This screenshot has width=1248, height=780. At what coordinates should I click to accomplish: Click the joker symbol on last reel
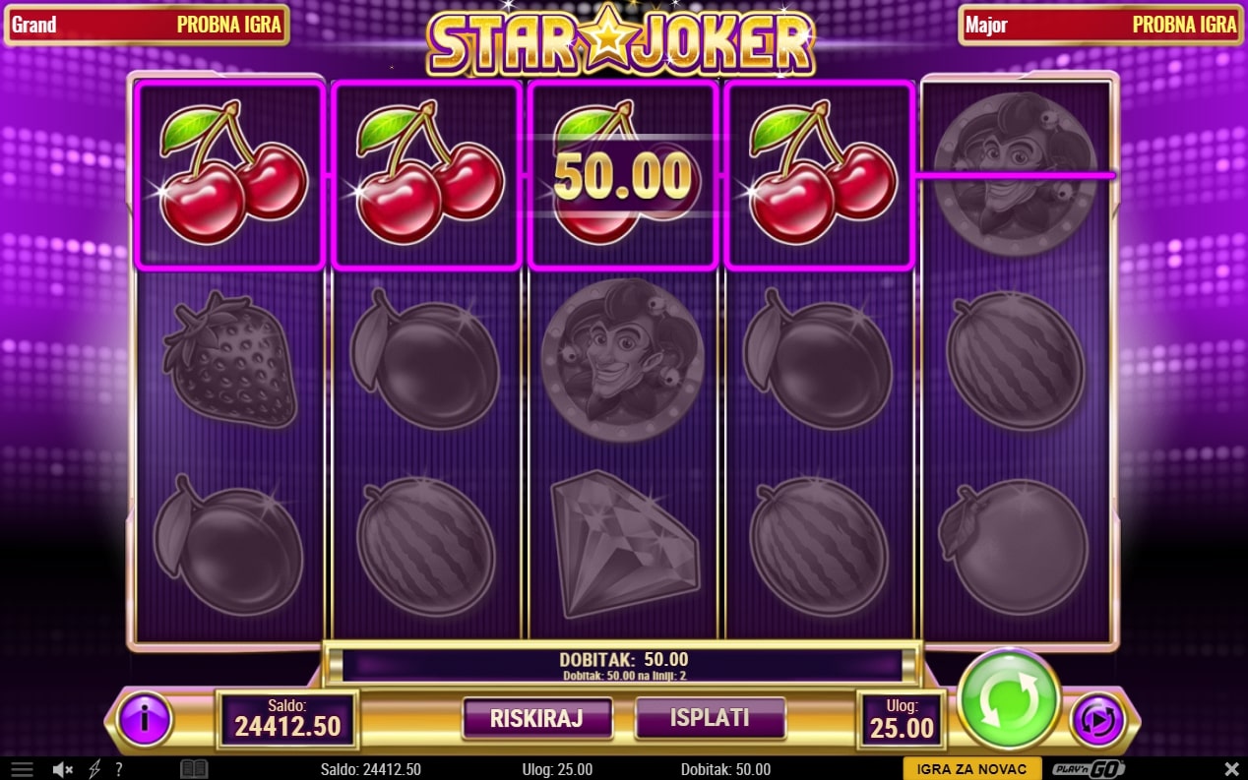[1013, 174]
